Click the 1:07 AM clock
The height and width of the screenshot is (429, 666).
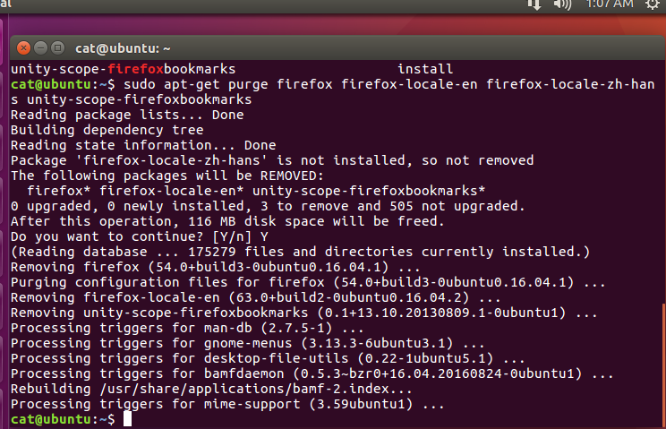[x=610, y=4]
